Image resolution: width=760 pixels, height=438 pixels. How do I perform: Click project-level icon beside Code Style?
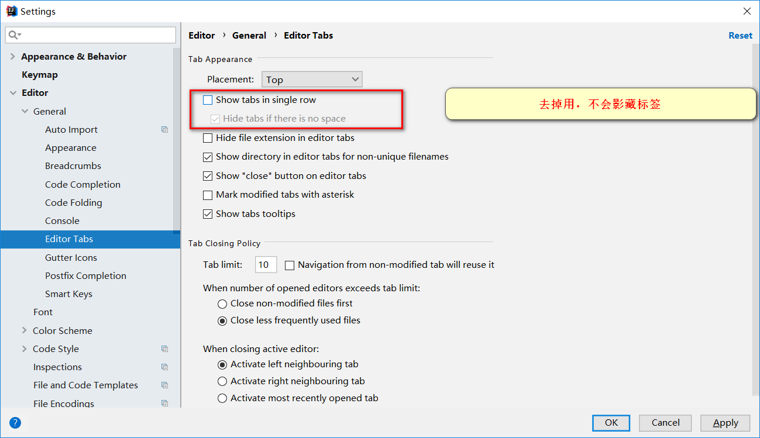[x=164, y=349]
